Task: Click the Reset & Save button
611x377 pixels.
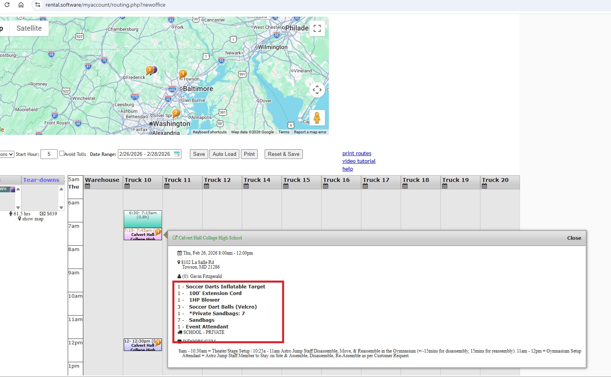Action: 283,154
